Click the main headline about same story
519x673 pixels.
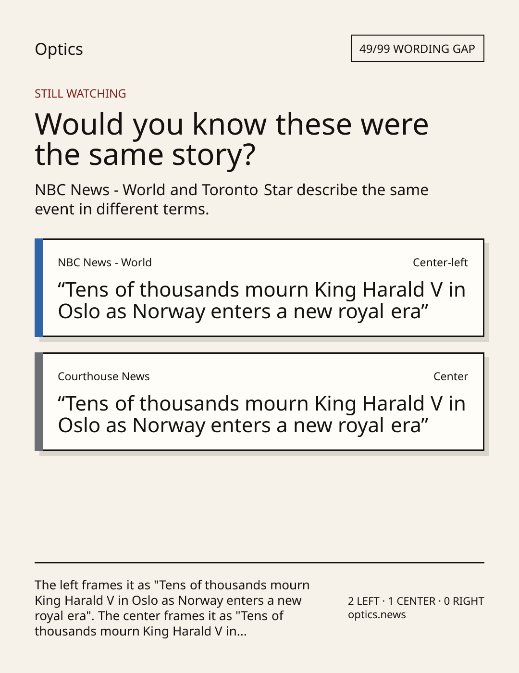232,139
